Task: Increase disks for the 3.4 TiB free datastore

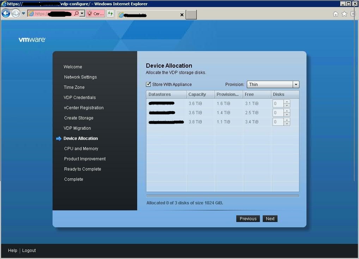Action: (x=287, y=120)
